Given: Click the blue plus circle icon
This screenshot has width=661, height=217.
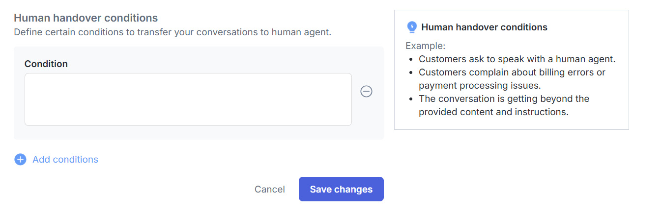Looking at the screenshot, I should click(x=20, y=160).
